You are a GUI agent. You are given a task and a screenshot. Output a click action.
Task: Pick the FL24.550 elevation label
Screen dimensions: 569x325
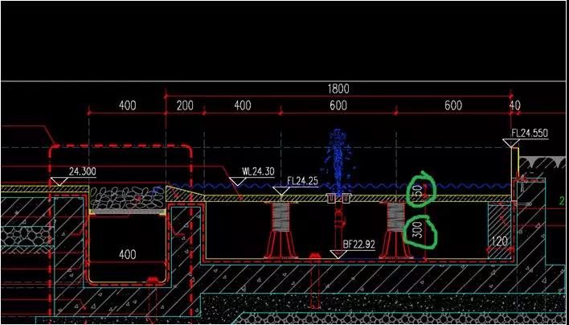point(530,134)
